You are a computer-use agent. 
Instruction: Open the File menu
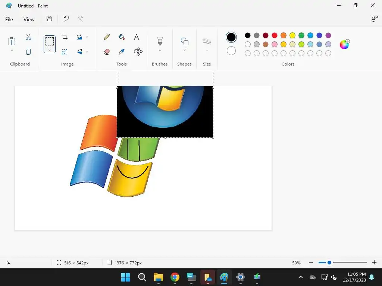point(9,19)
